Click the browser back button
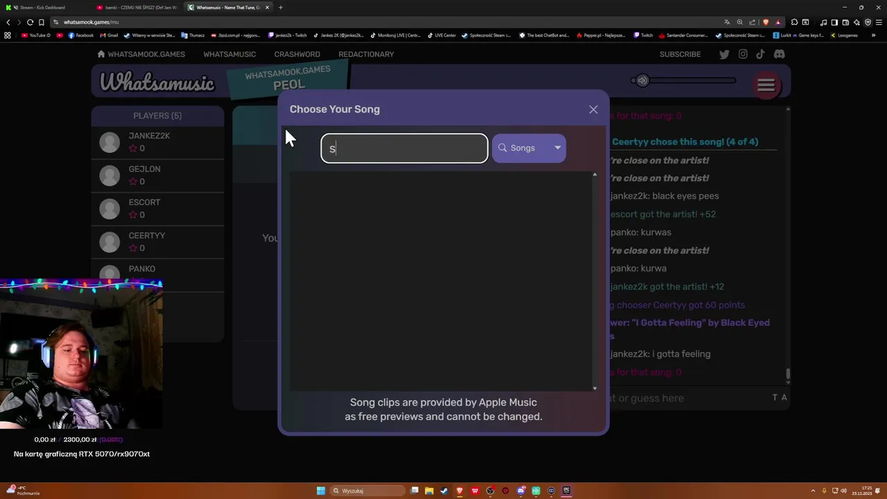Screen dimensions: 887x499 pyautogui.click(x=8, y=22)
